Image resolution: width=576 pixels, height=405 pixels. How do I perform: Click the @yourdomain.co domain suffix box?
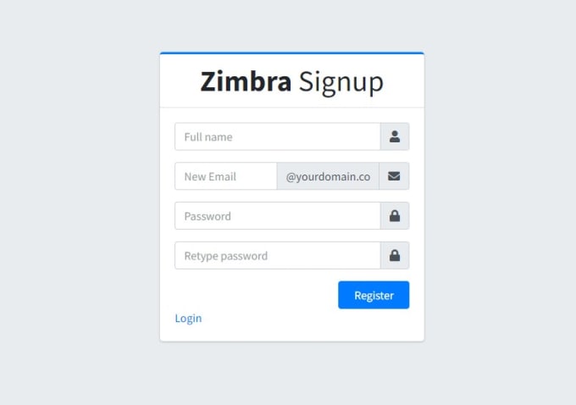[x=328, y=176]
